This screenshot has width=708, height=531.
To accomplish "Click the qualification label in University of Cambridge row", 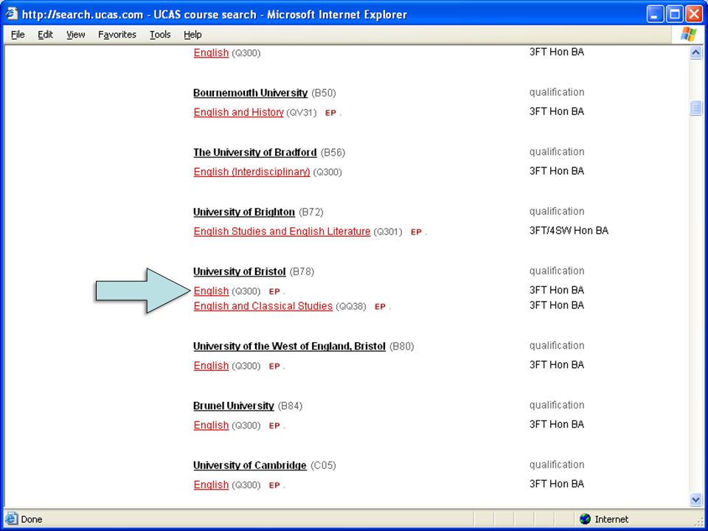I will [x=557, y=465].
